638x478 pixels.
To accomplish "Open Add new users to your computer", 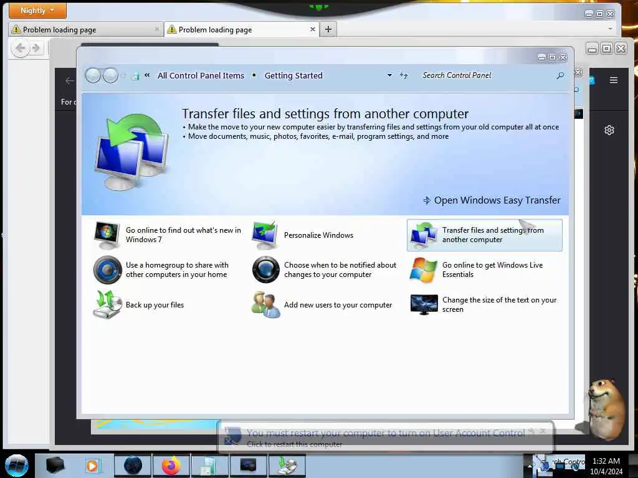I will pos(338,305).
